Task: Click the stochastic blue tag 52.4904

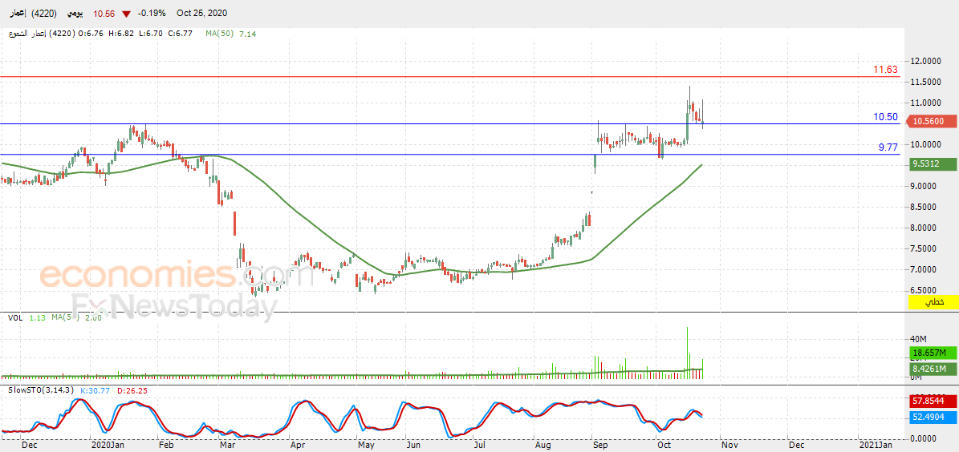Action: coord(932,417)
